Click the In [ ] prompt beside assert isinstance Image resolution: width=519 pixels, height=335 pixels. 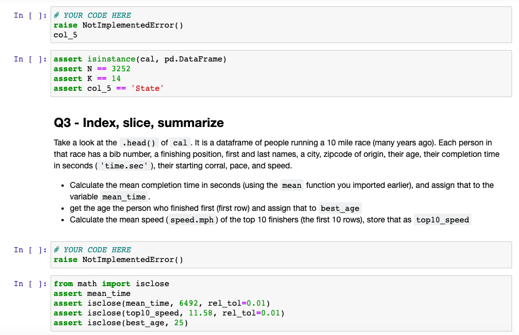pyautogui.click(x=30, y=59)
